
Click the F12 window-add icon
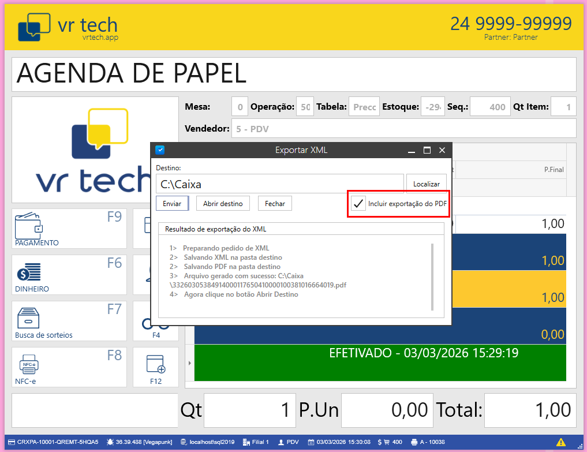[155, 364]
